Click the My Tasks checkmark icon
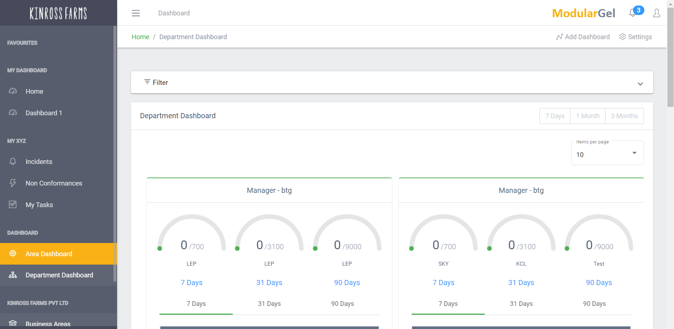 tap(13, 205)
